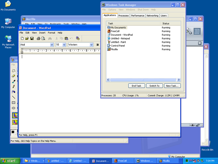Save the WordPad document via floppy icon

pos(32,38)
